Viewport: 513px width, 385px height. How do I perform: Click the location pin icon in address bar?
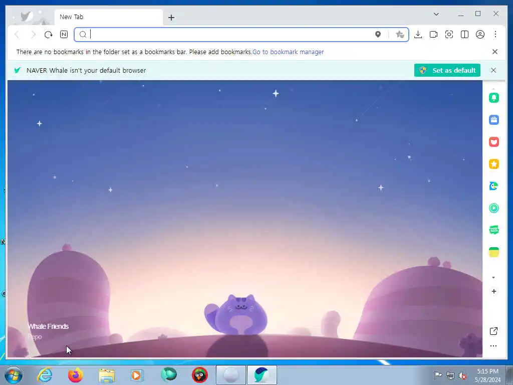(x=378, y=35)
